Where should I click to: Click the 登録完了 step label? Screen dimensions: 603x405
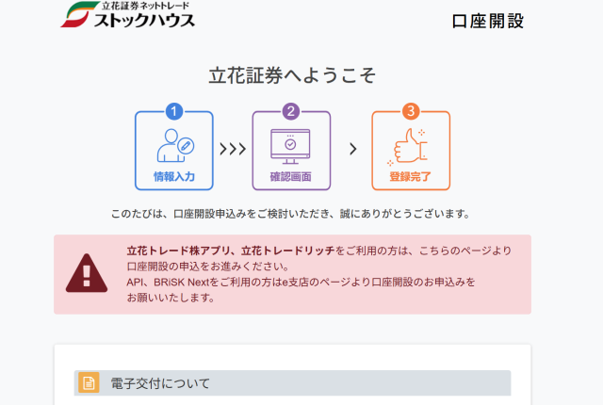pos(411,176)
